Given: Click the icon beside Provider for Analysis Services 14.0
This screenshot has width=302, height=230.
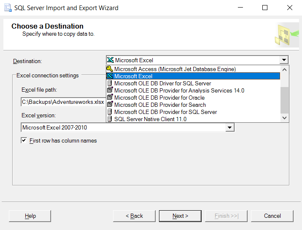Looking at the screenshot, I should click(x=110, y=90).
